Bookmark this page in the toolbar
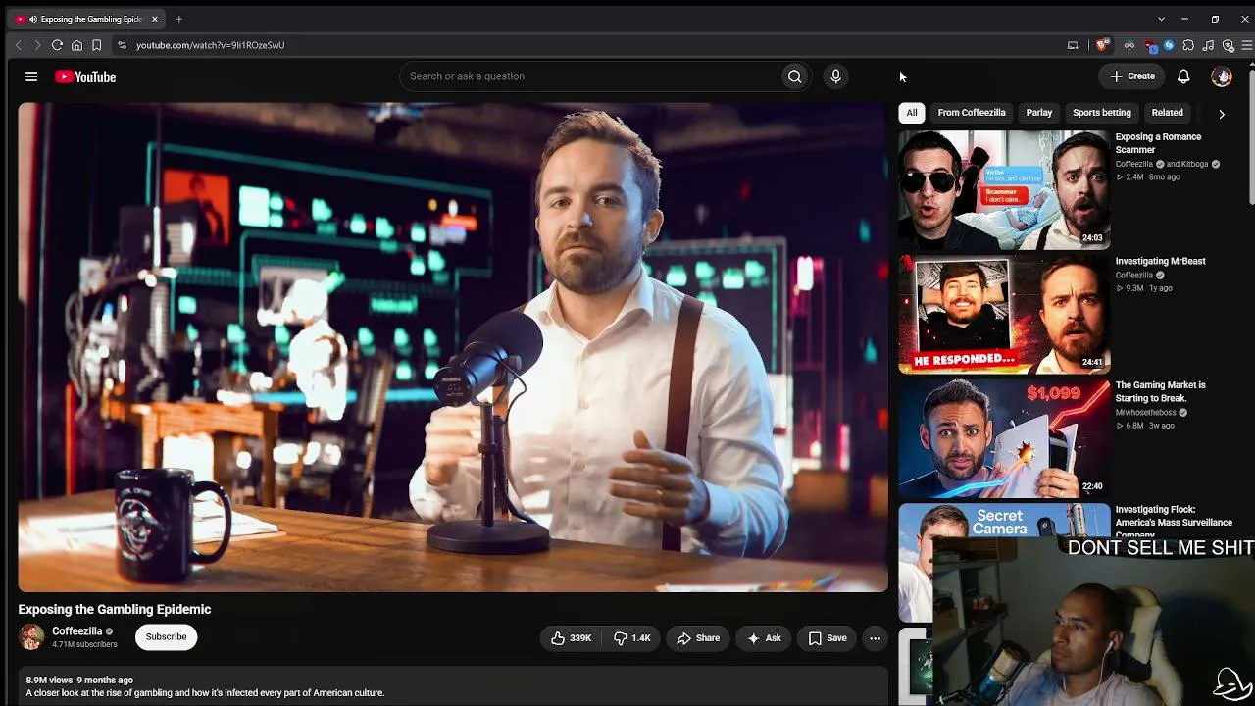This screenshot has height=706, width=1255. 96,45
